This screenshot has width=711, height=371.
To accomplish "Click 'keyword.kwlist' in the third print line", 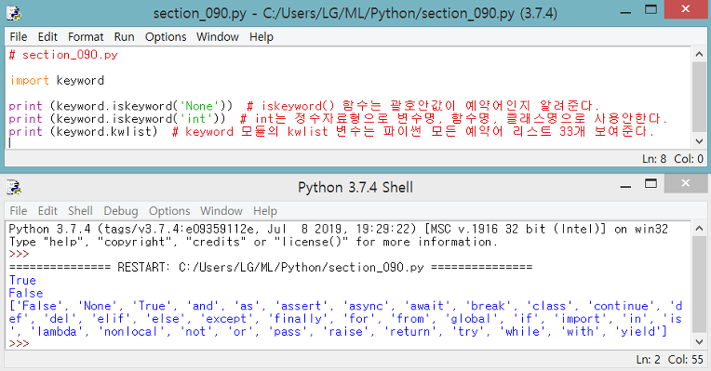I will click(x=104, y=132).
